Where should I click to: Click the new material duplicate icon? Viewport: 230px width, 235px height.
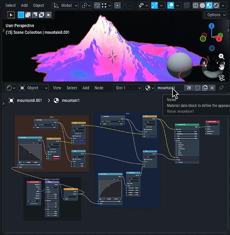(x=205, y=88)
